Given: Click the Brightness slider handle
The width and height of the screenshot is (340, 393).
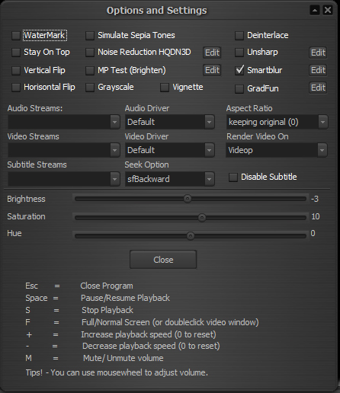Looking at the screenshot, I should tap(188, 199).
